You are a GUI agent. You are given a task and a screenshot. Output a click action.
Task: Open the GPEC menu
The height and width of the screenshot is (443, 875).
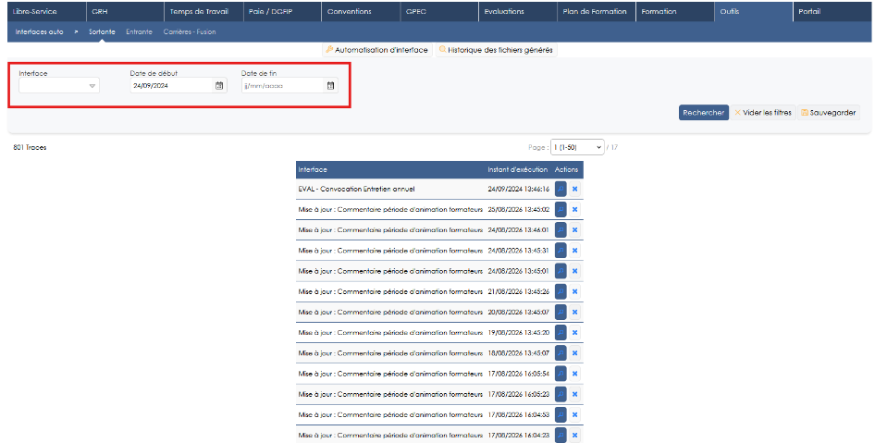439,12
